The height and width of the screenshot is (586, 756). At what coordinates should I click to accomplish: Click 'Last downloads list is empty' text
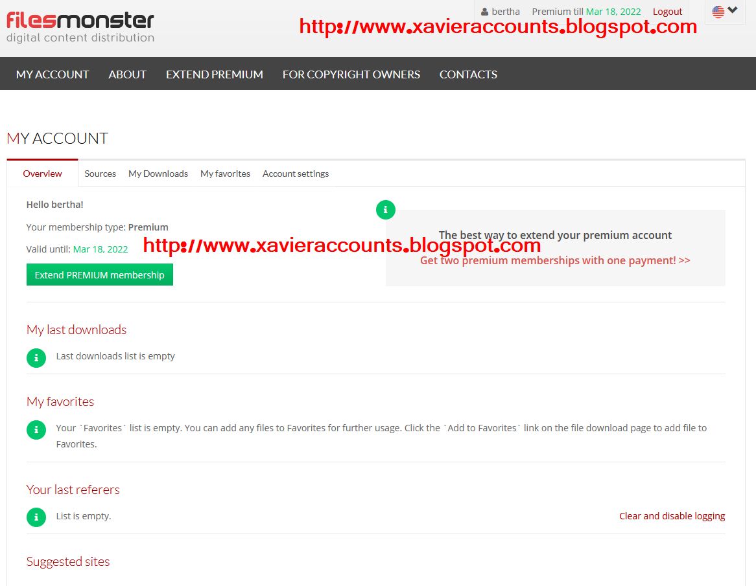115,356
